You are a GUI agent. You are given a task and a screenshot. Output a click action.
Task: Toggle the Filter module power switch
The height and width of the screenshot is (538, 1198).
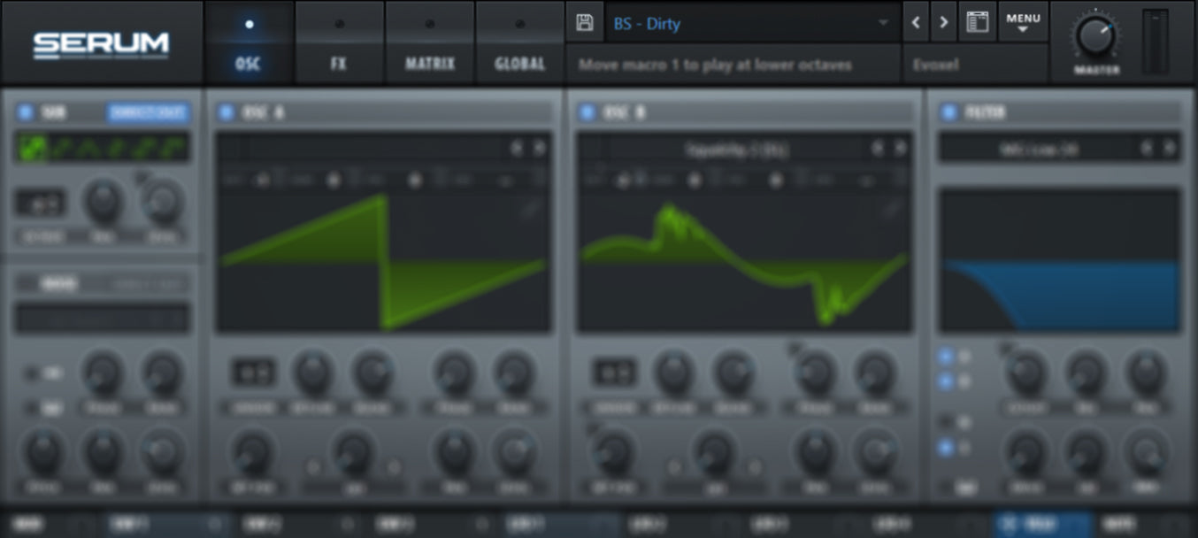tap(948, 112)
